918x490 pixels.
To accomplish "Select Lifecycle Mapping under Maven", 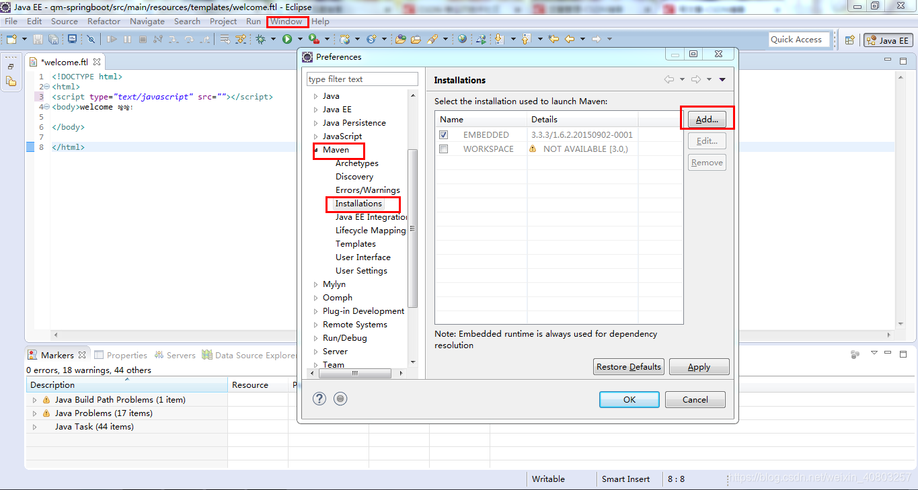I will [371, 231].
